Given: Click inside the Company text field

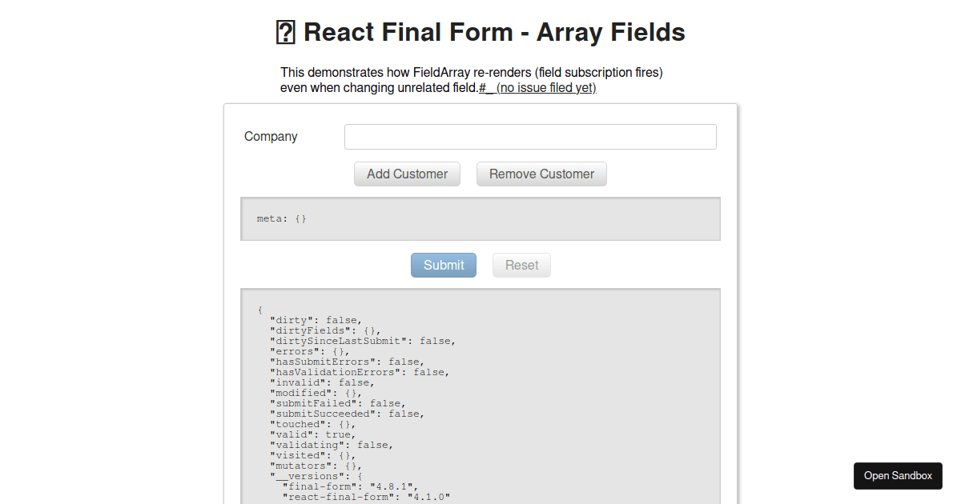Looking at the screenshot, I should coord(530,136).
